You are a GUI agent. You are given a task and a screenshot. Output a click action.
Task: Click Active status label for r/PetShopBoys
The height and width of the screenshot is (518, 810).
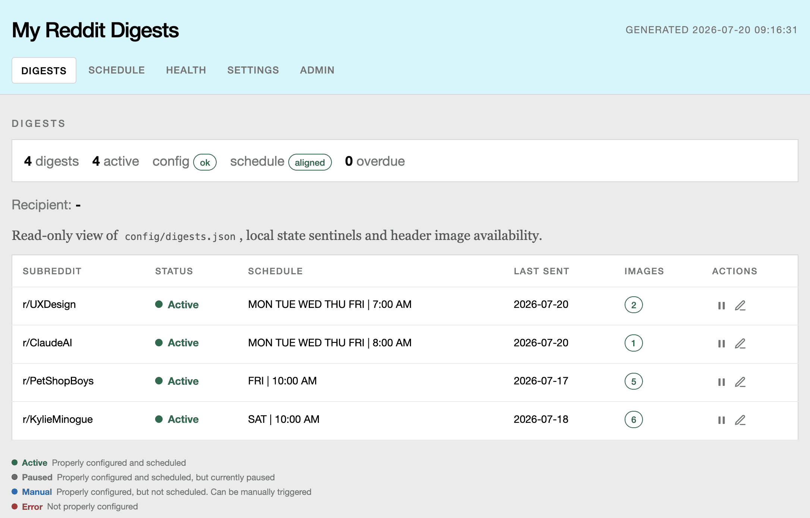coord(183,381)
